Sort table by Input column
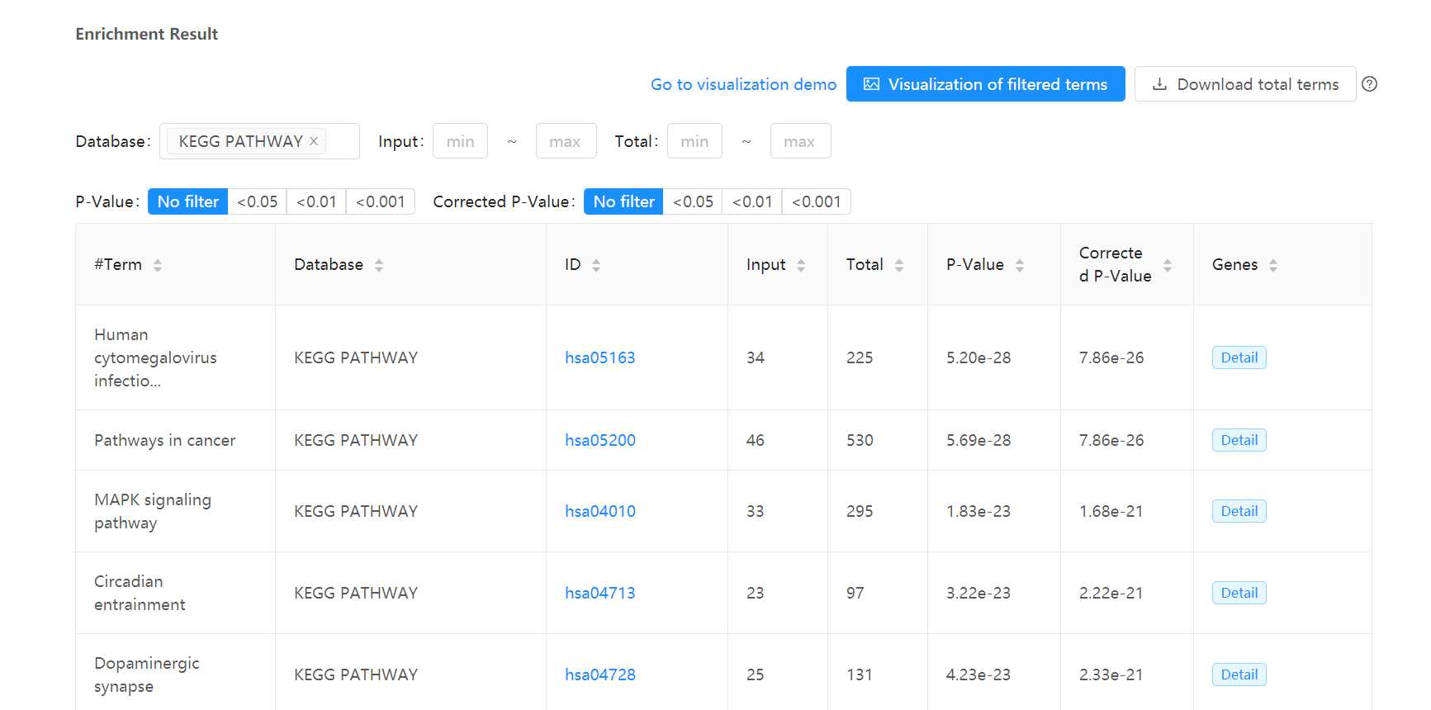The width and height of the screenshot is (1431, 710). pos(801,265)
